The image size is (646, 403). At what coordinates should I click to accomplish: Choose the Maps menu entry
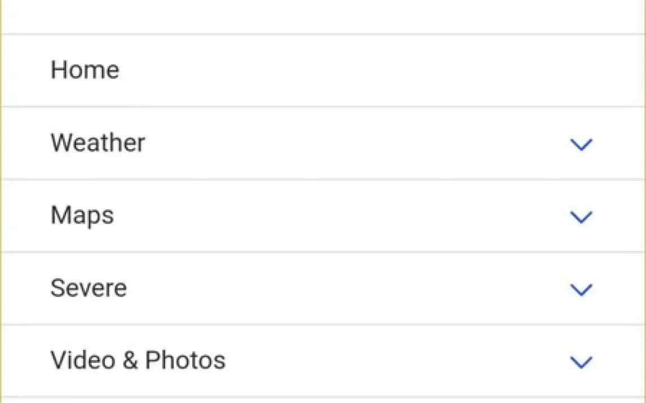[x=82, y=216]
